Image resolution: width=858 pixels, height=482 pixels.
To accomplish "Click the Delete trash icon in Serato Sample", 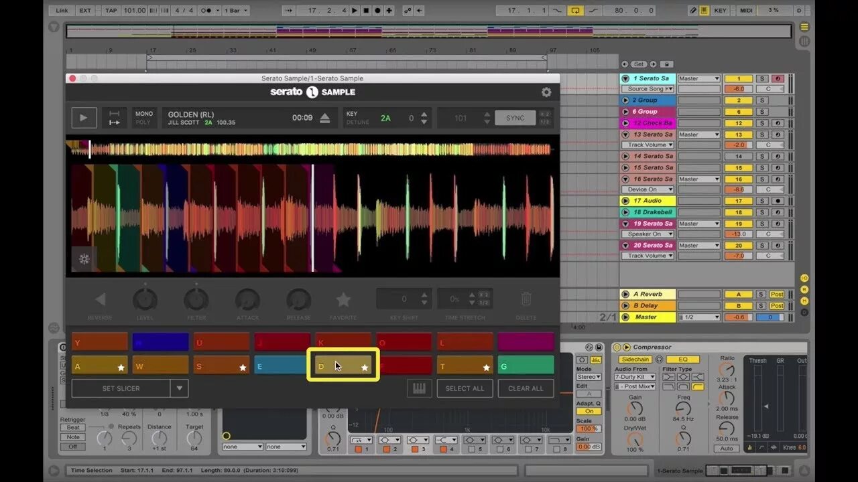I will (526, 299).
